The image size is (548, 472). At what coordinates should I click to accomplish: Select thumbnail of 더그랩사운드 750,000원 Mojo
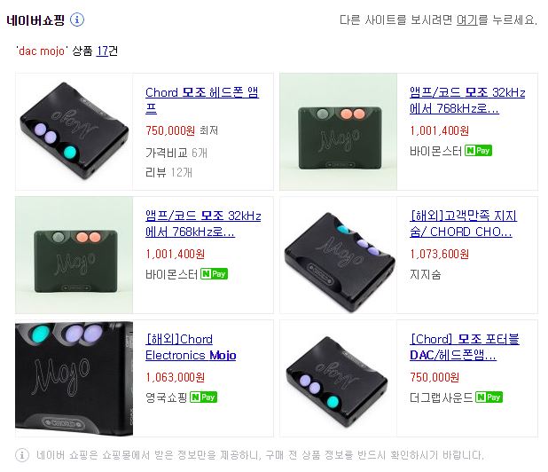click(339, 378)
